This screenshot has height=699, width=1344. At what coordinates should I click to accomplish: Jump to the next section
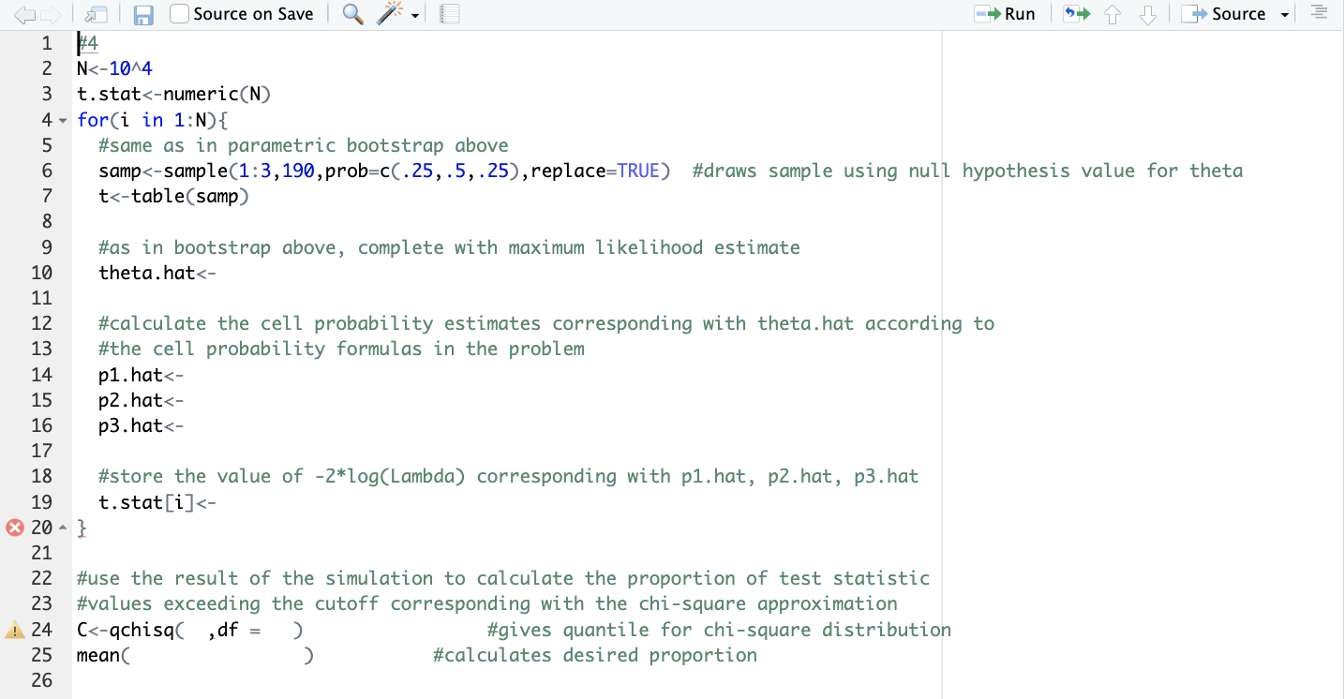coord(1147,14)
